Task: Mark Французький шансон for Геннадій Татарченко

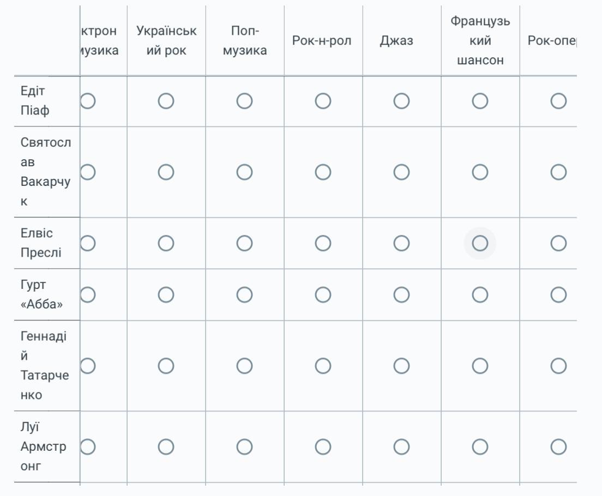Action: [x=480, y=366]
